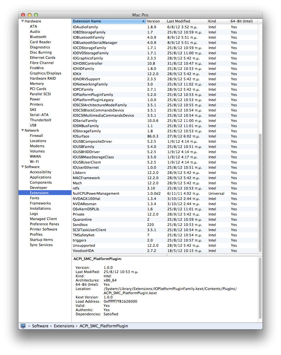
Task: Collapse the Software section triangle
Action: (x=22, y=167)
